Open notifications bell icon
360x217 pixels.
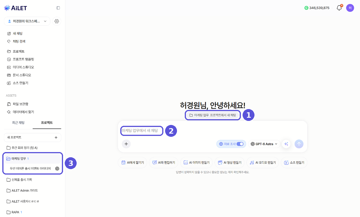(339, 8)
